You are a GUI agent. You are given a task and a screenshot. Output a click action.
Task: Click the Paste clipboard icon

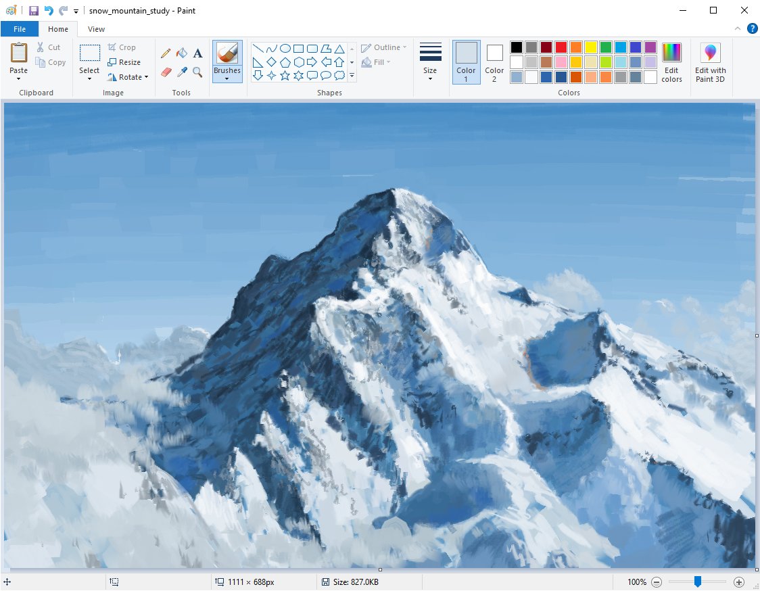coord(19,53)
